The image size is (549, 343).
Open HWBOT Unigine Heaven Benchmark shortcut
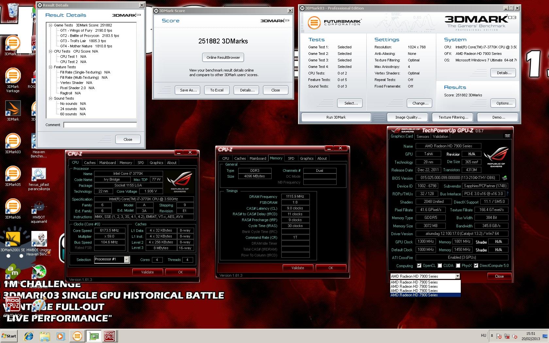coord(39,244)
